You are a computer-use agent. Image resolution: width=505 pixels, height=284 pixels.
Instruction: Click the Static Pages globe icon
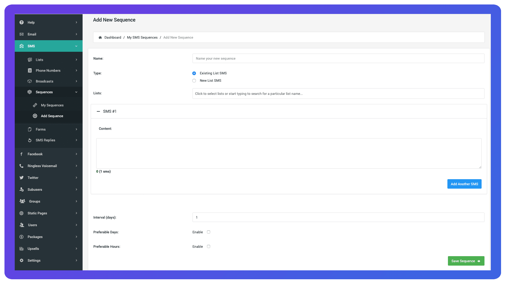pos(22,213)
